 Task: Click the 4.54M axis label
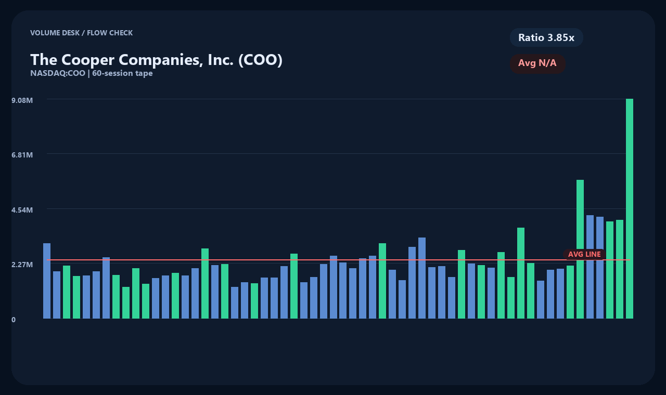(22, 210)
